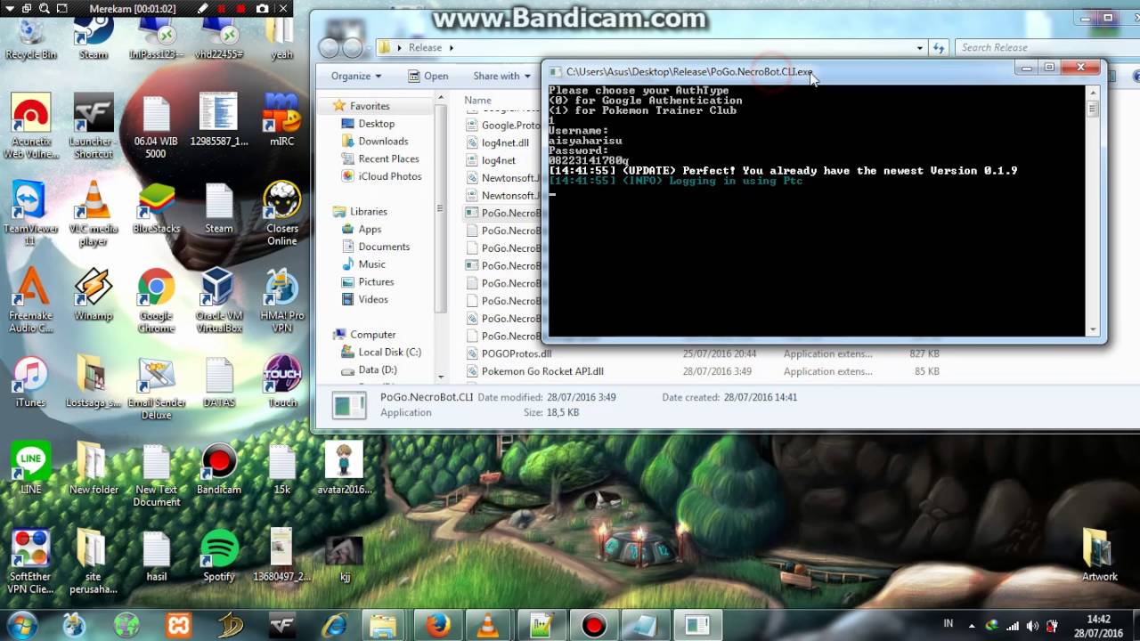1140x641 pixels.
Task: Sort files by the Name column header
Action: [x=477, y=101]
